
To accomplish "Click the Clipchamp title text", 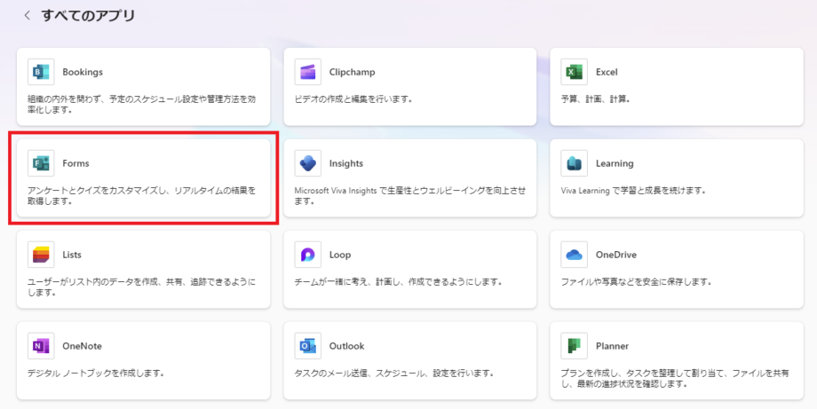I will 352,73.
